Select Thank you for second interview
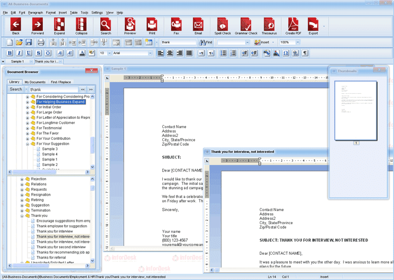 click(61, 247)
